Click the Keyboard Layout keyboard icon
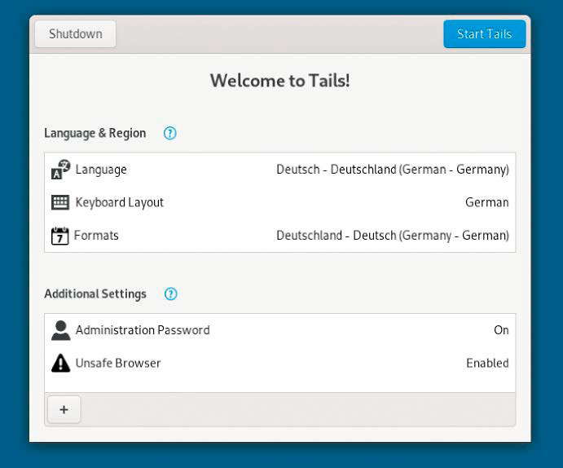This screenshot has width=563, height=468. (60, 202)
